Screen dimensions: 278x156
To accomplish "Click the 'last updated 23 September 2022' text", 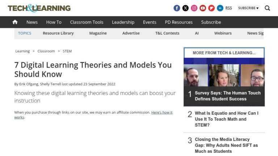I will [88, 84].
